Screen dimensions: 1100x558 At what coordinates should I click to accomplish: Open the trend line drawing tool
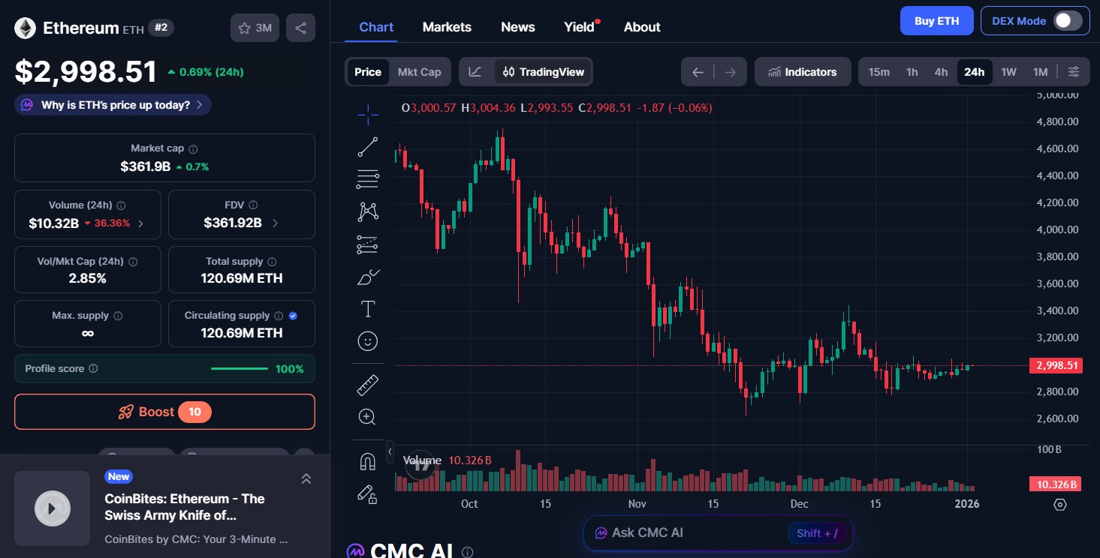pos(367,146)
